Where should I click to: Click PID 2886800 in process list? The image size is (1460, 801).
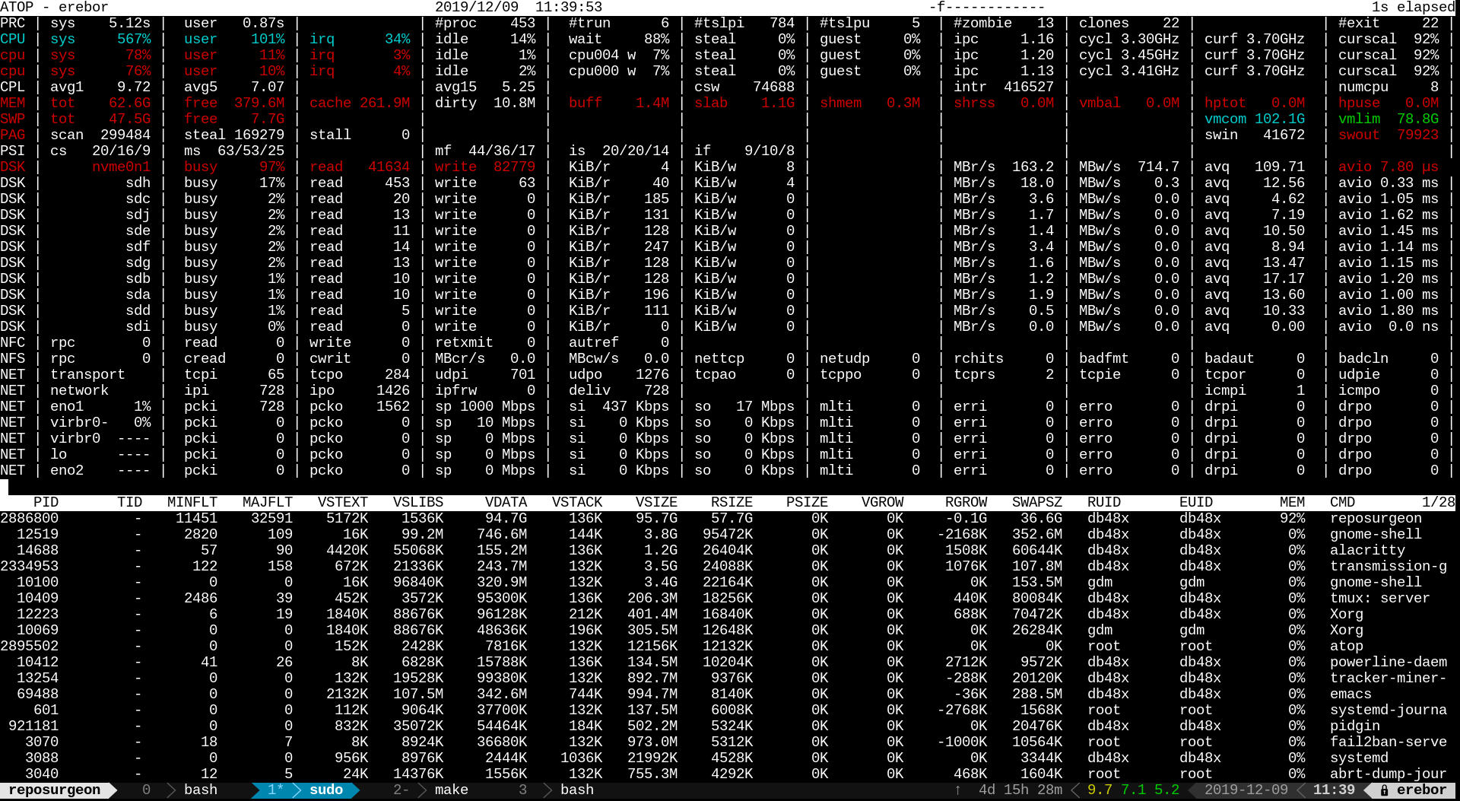pyautogui.click(x=30, y=519)
